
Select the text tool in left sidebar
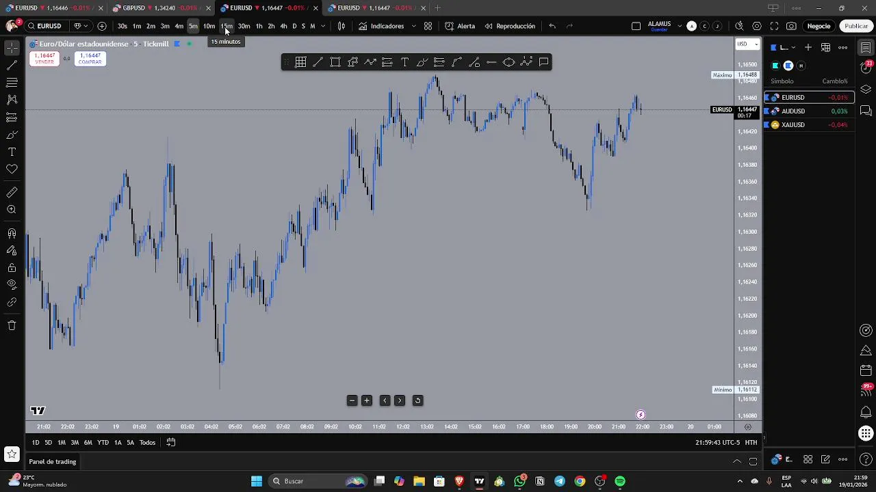pyautogui.click(x=12, y=152)
